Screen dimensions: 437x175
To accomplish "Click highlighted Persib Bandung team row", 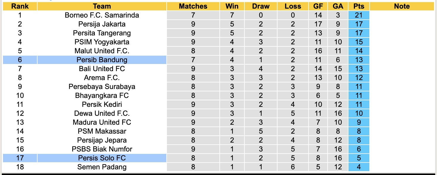I will tap(102, 60).
